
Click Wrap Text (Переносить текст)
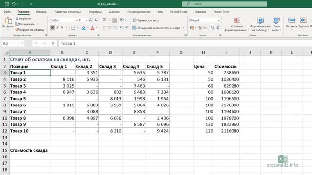pyautogui.click(x=146, y=20)
